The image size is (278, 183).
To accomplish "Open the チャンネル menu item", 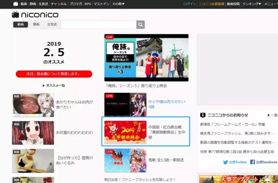I will click(59, 4).
